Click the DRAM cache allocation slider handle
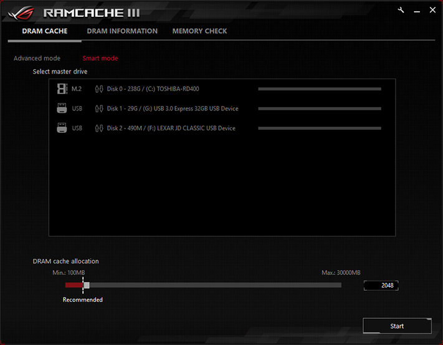Screen dimensions: 443x345 tap(87, 285)
